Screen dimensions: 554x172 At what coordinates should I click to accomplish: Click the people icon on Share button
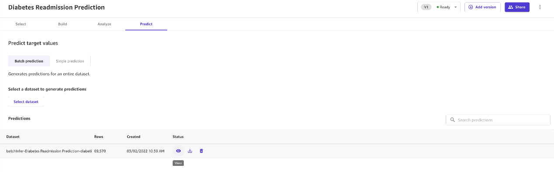click(510, 7)
